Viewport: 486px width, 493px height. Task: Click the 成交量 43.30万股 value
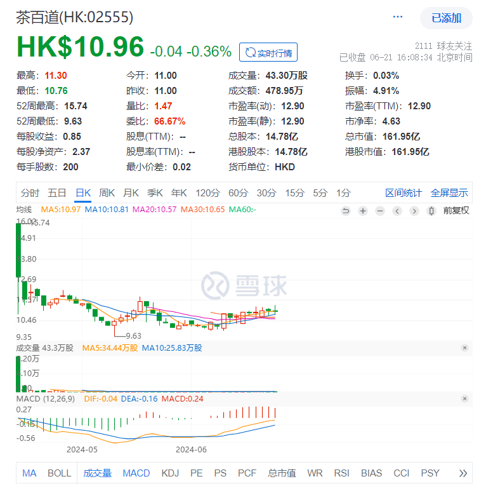click(287, 76)
